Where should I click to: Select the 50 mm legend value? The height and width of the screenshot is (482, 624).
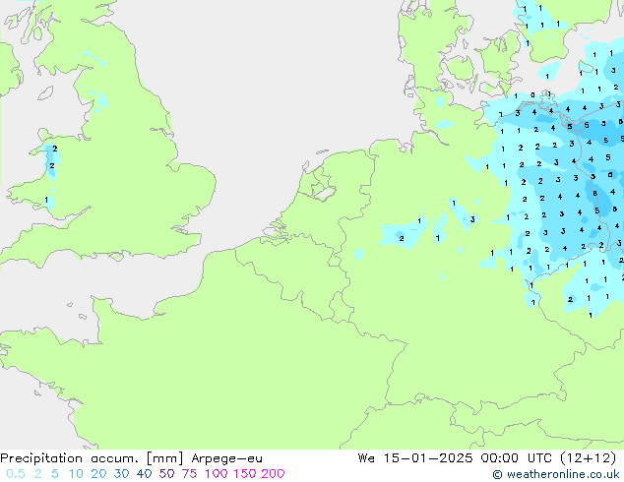(166, 474)
